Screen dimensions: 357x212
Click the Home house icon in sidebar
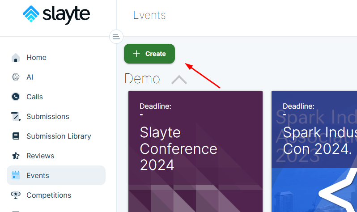pyautogui.click(x=16, y=58)
